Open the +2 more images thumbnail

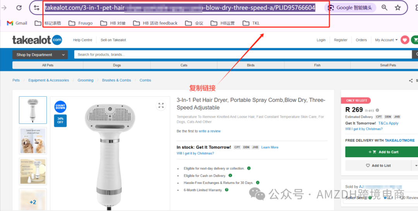33,199
